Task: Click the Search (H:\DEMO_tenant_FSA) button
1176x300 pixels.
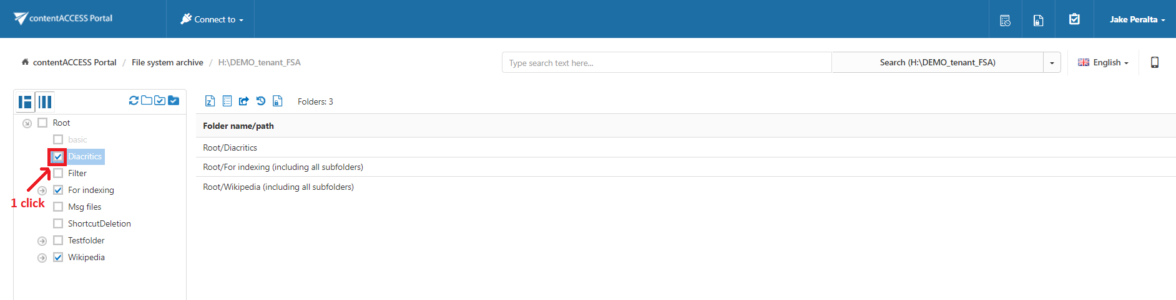Action: point(937,62)
